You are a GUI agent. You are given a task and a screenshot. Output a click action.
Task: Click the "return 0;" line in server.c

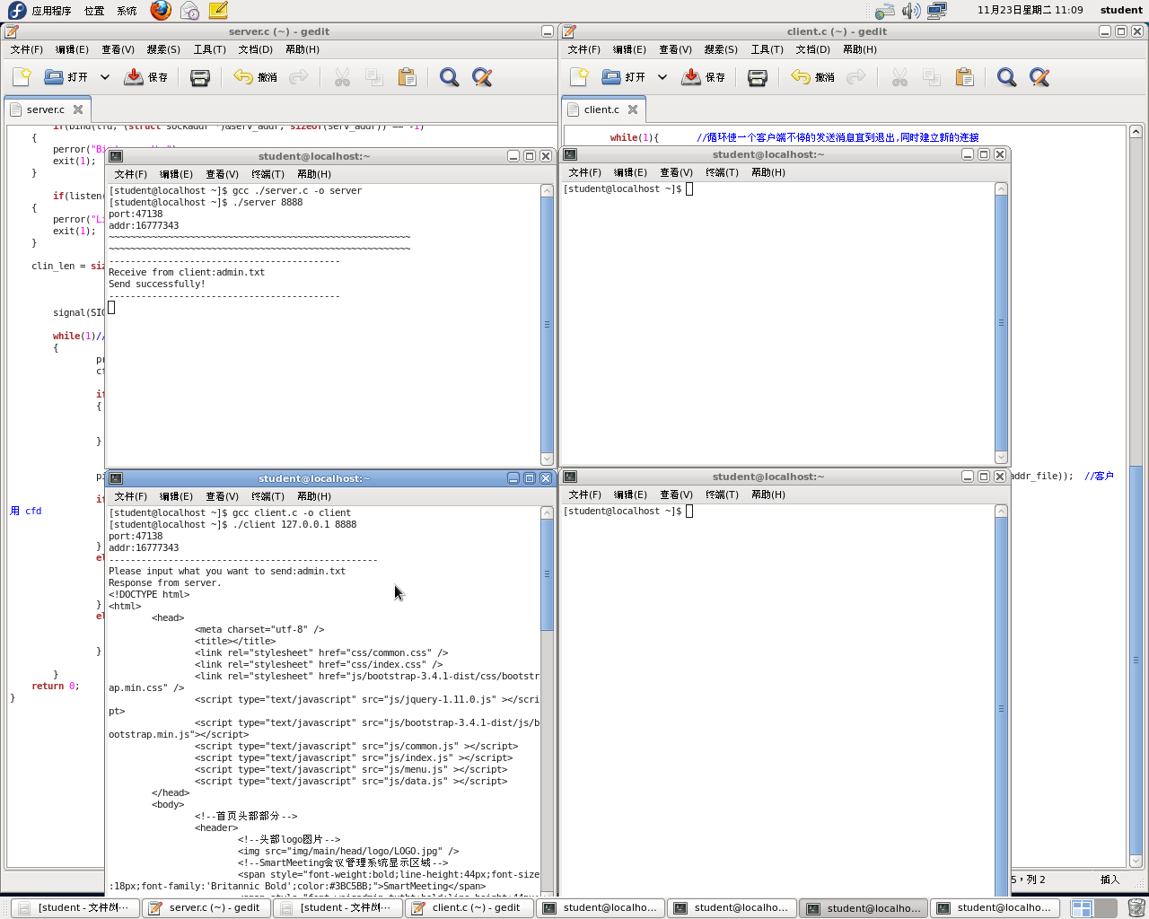point(56,686)
